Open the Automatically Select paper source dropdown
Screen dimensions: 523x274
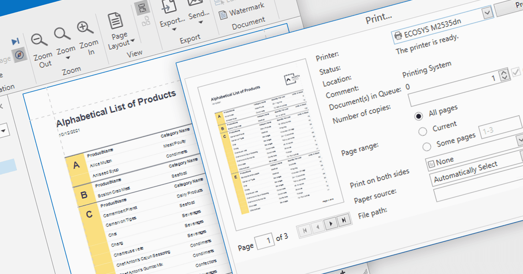pos(475,169)
